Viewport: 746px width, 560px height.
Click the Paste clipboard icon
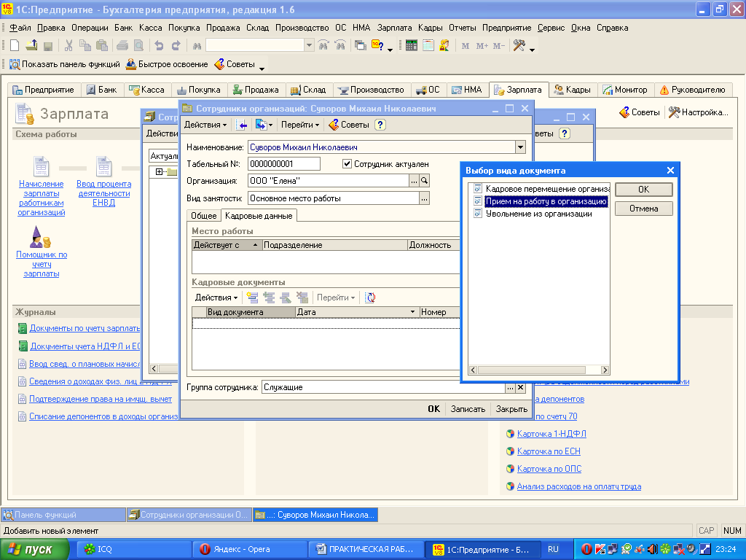tap(102, 46)
